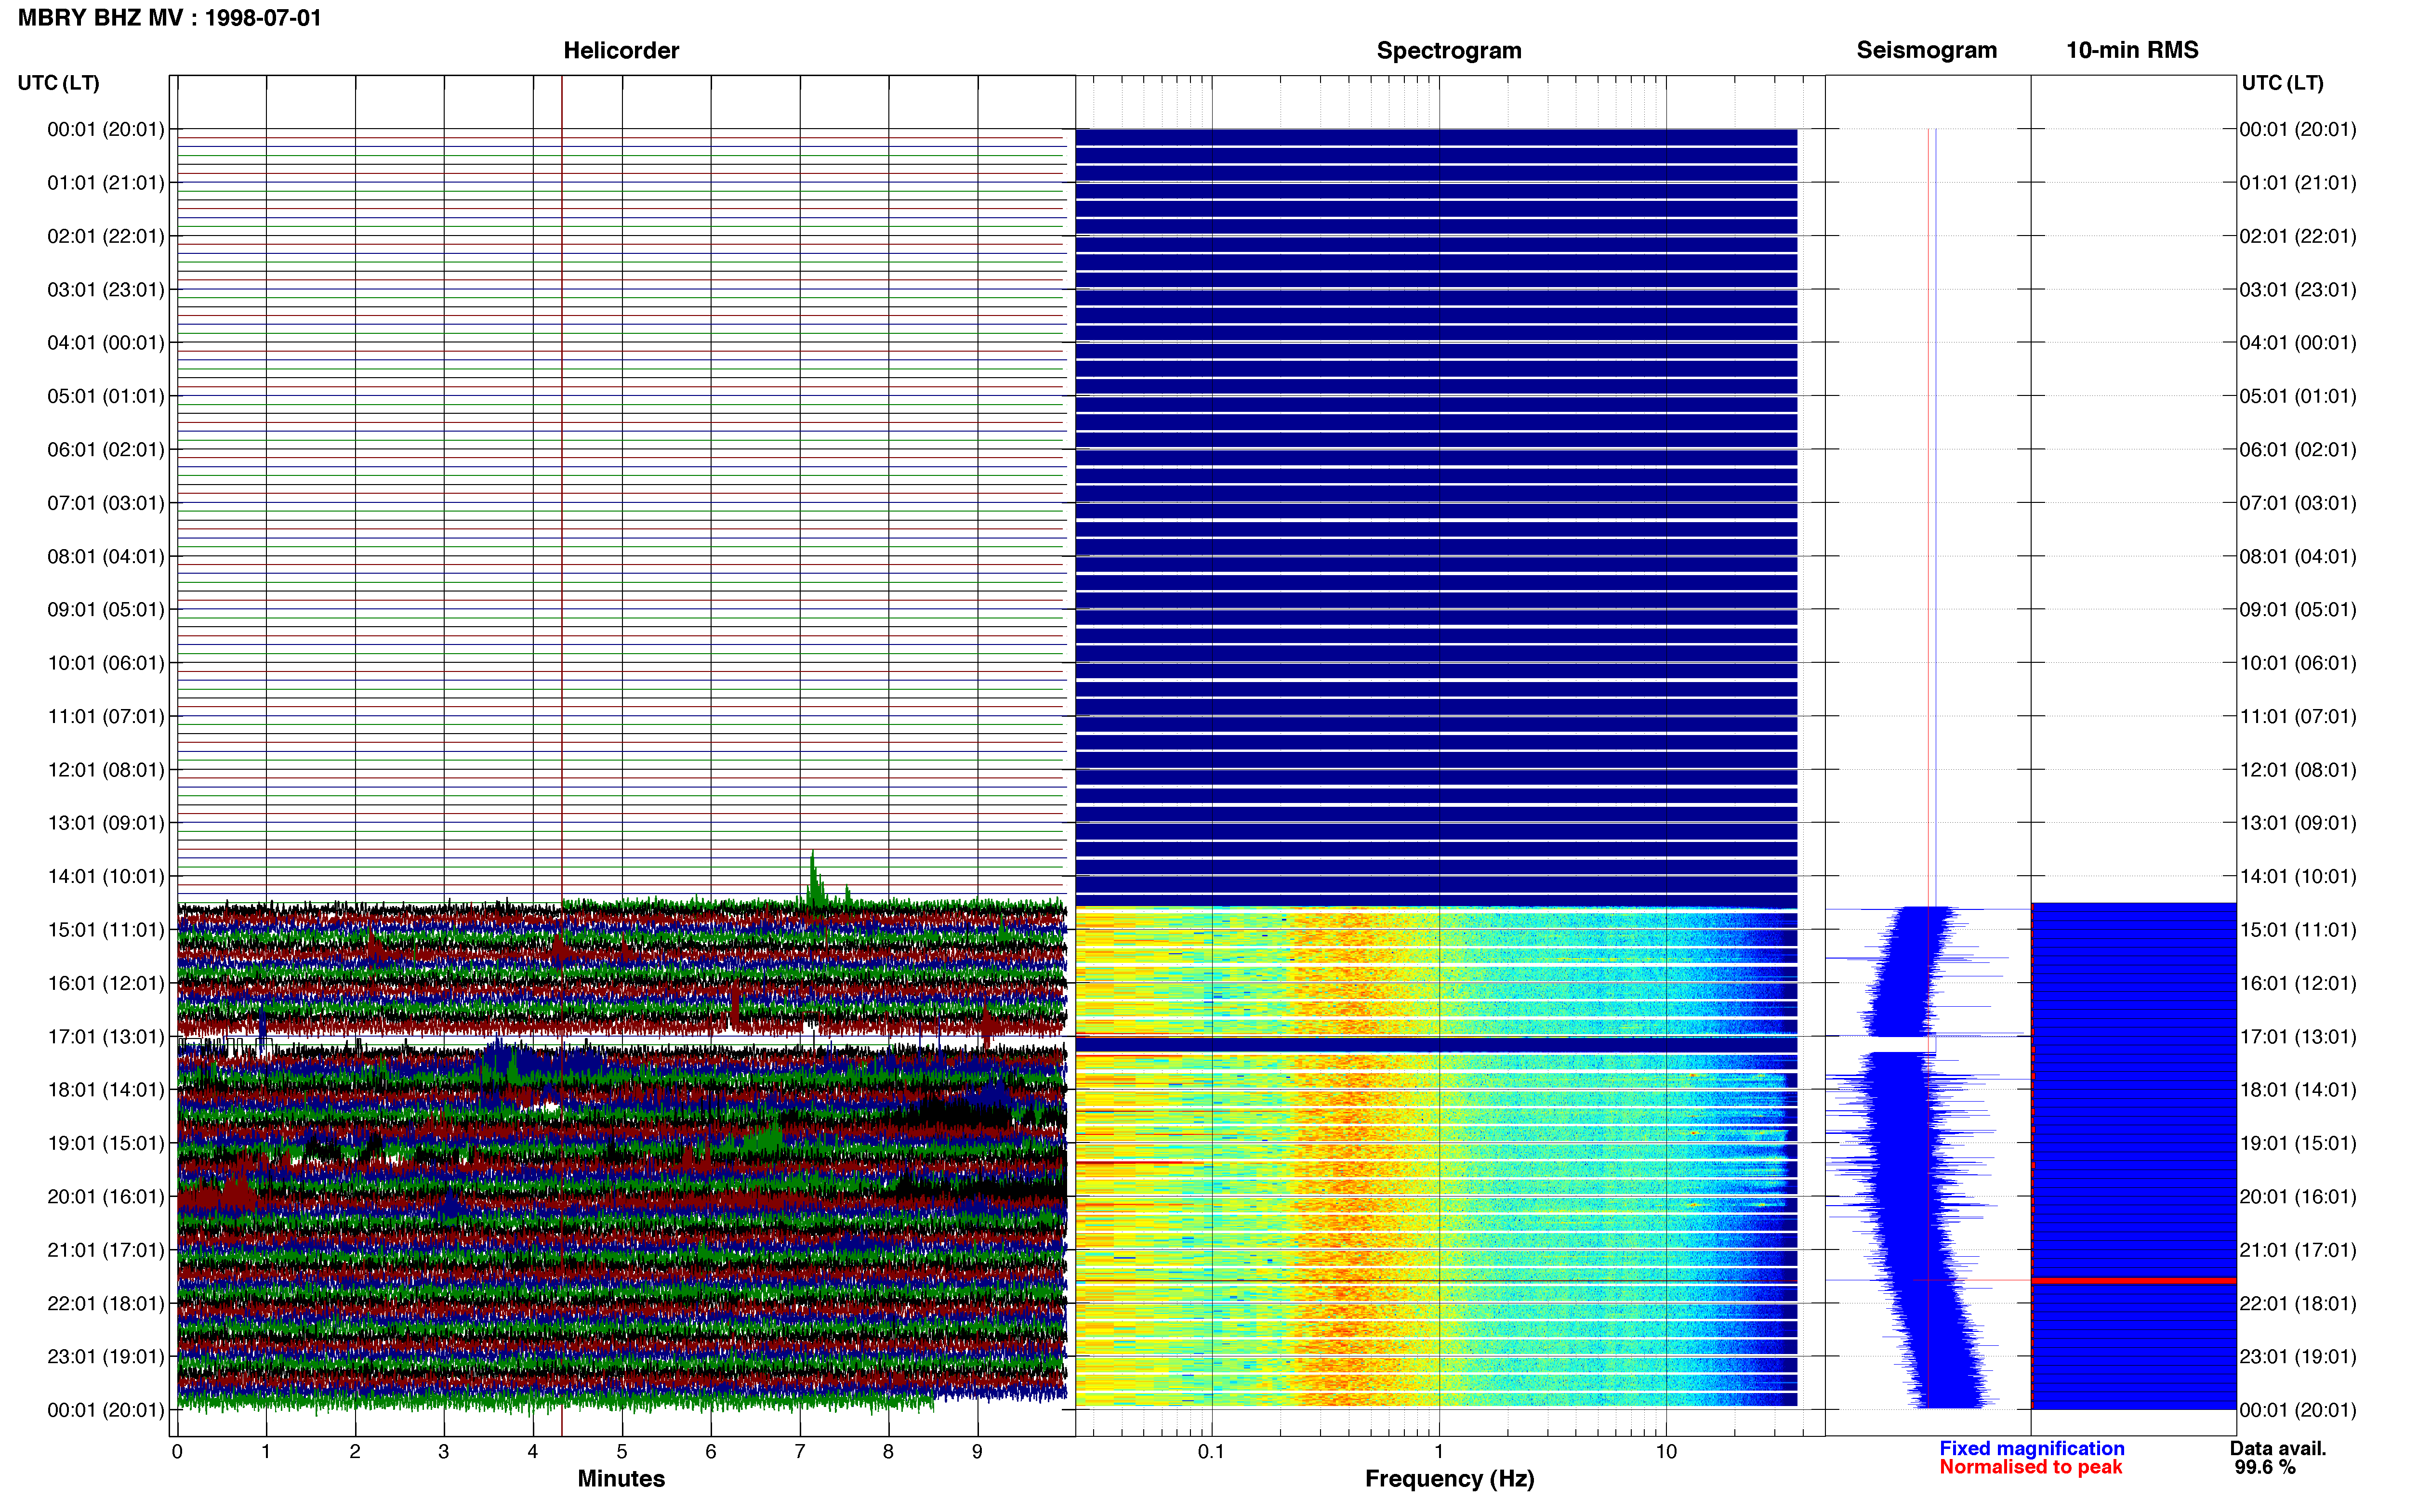
Task: Click the 04:01 (00:01) label beside the helicorder
Action: [106, 343]
